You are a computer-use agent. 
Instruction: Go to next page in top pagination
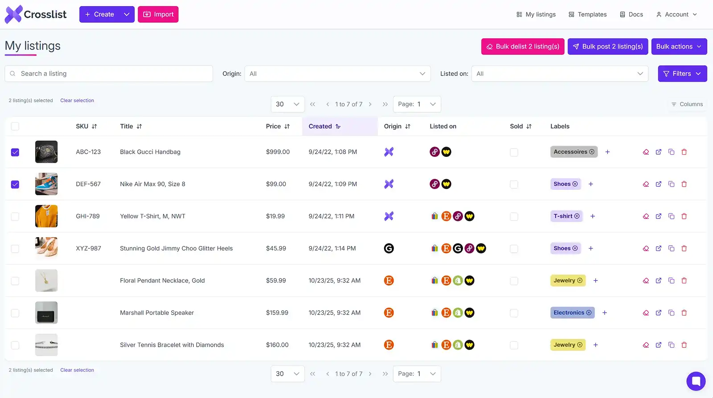(370, 104)
